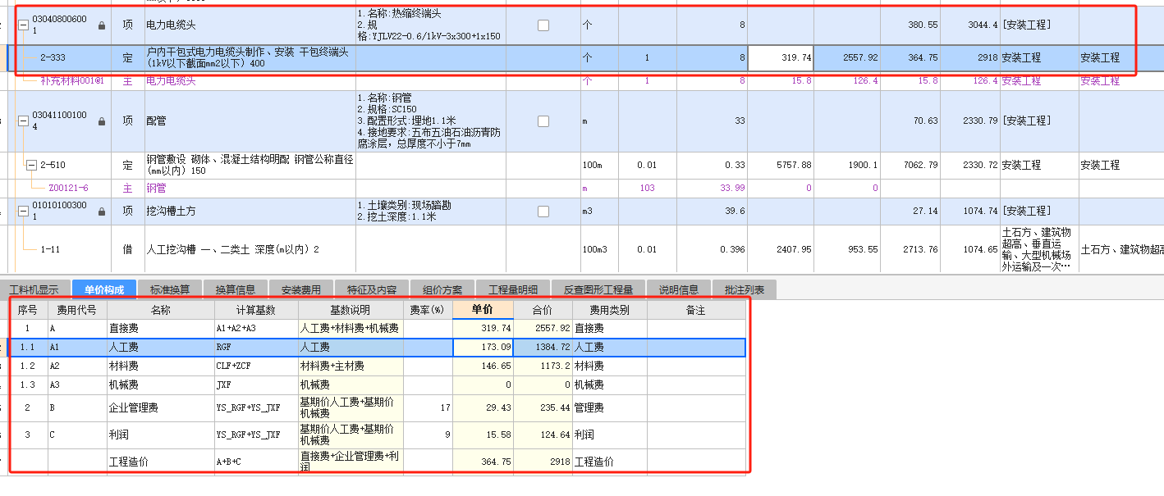Click the 1384.72 total price cell
Viewport: 1164px width, 496px height.
click(x=543, y=348)
